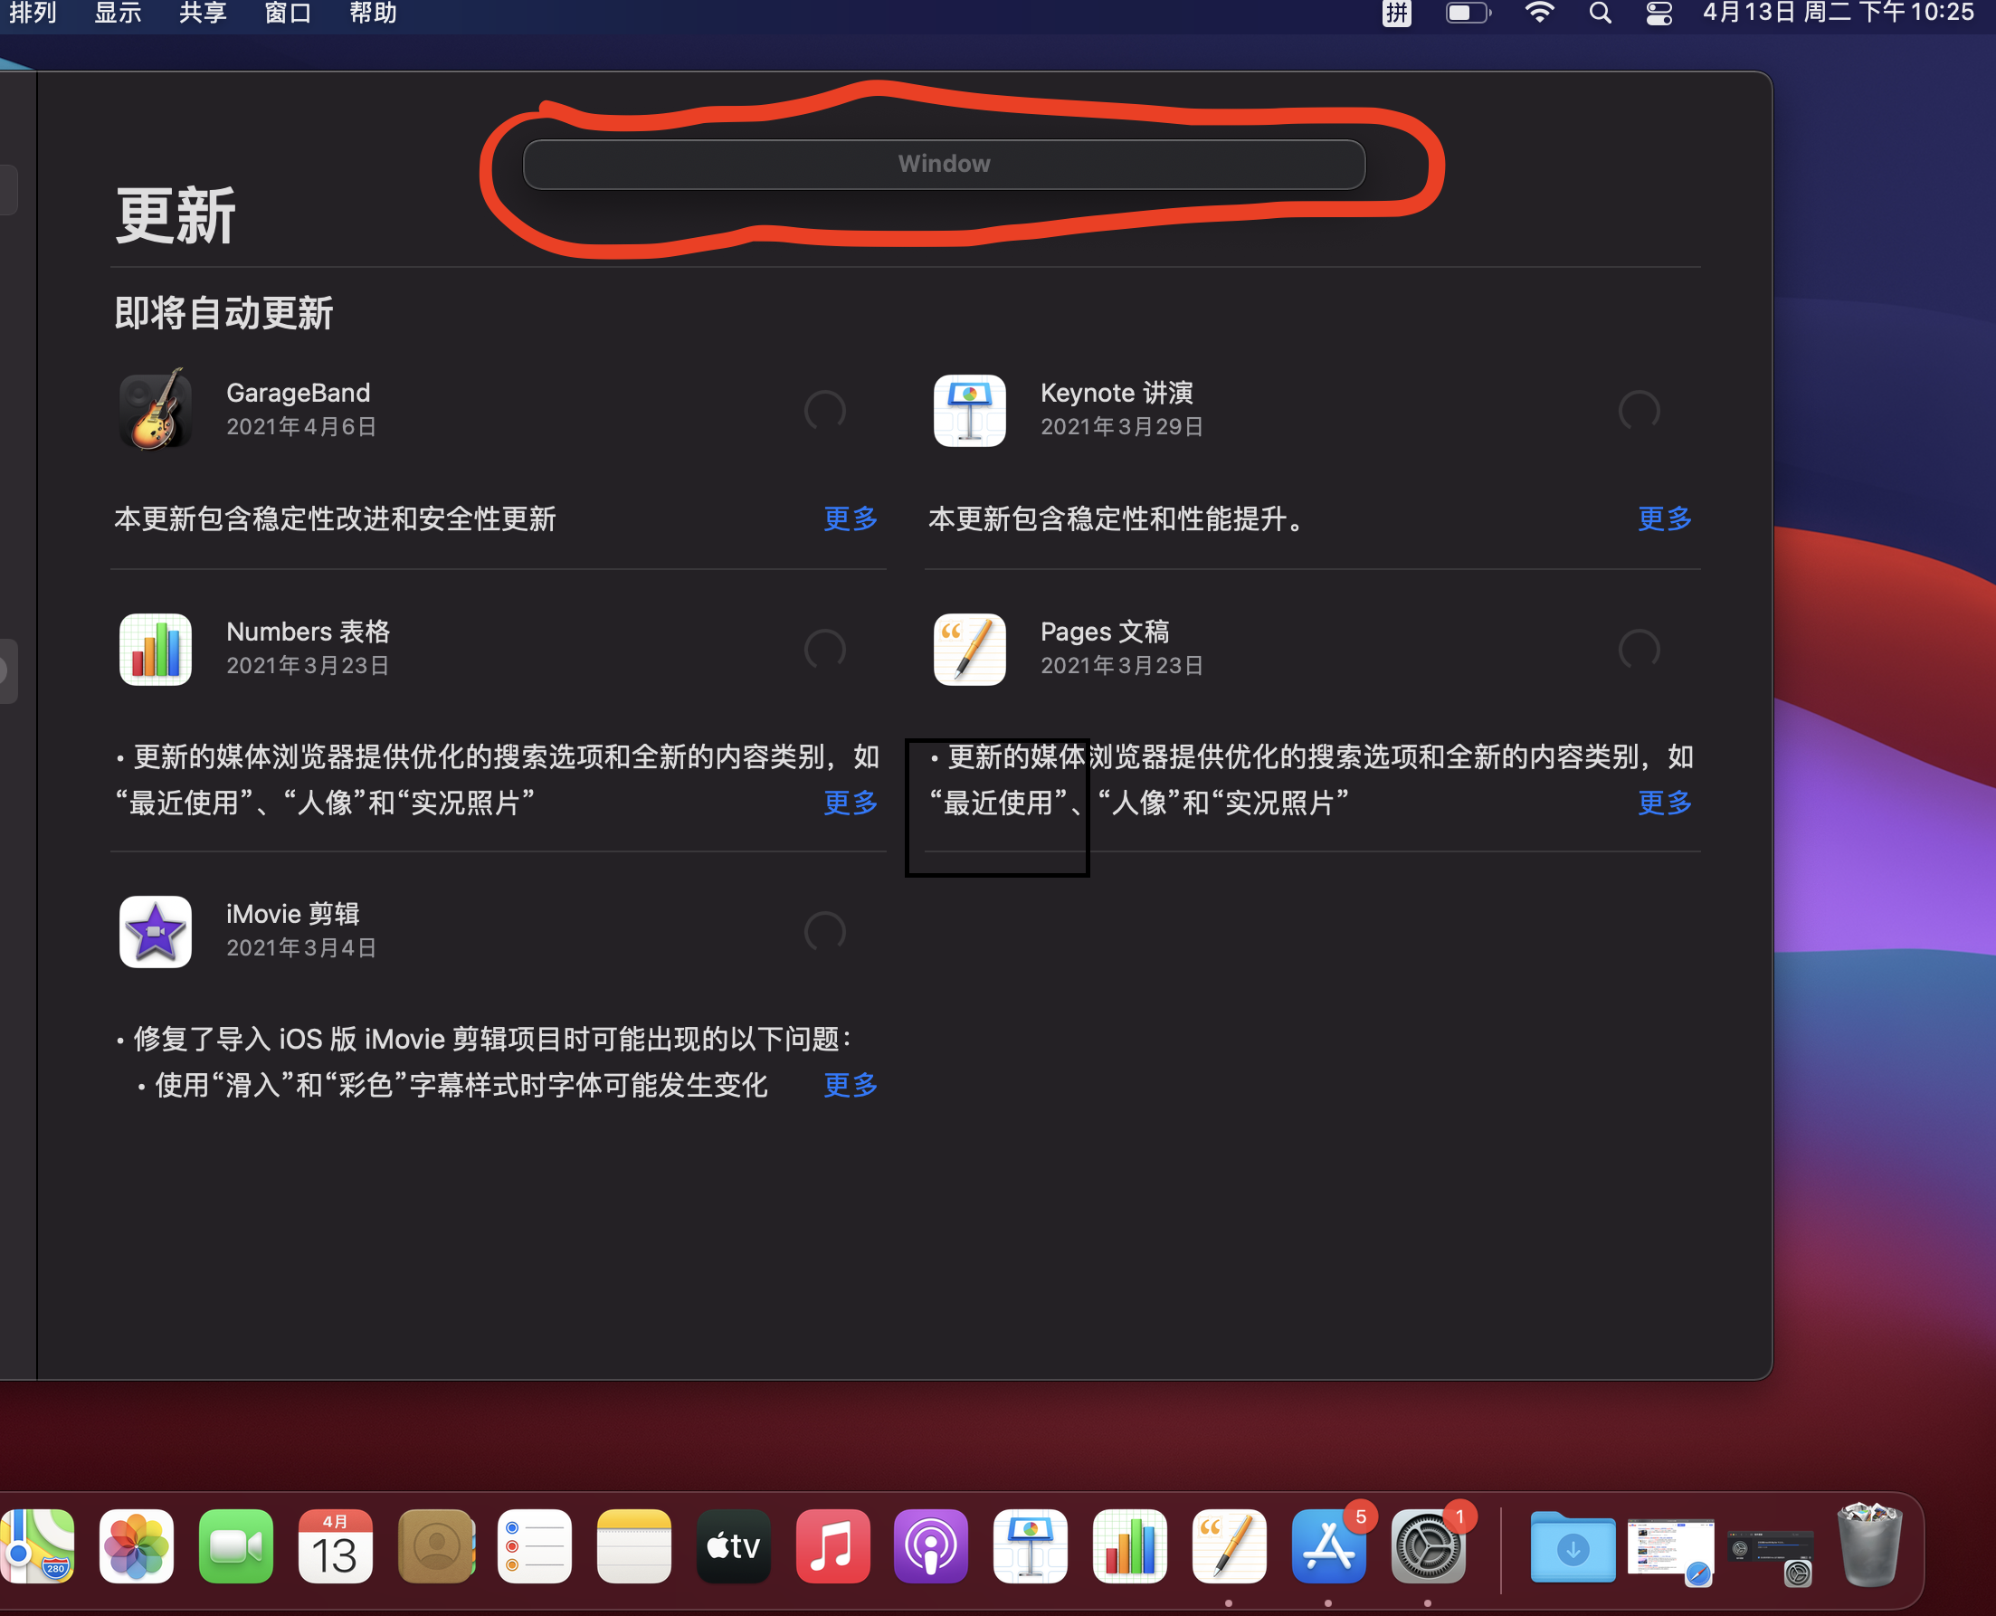1996x1616 pixels.
Task: Expand GarageBand update notes with 更多
Action: pos(850,518)
